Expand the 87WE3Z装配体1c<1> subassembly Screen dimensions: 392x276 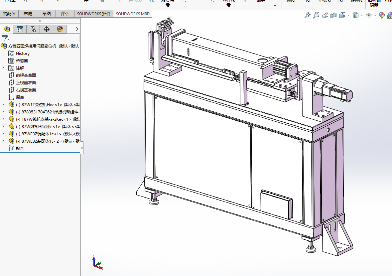[3, 134]
